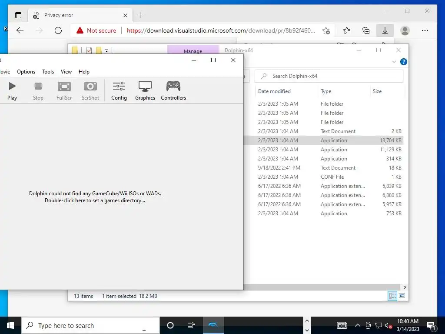Open Edge Collections icon

click(x=366, y=30)
